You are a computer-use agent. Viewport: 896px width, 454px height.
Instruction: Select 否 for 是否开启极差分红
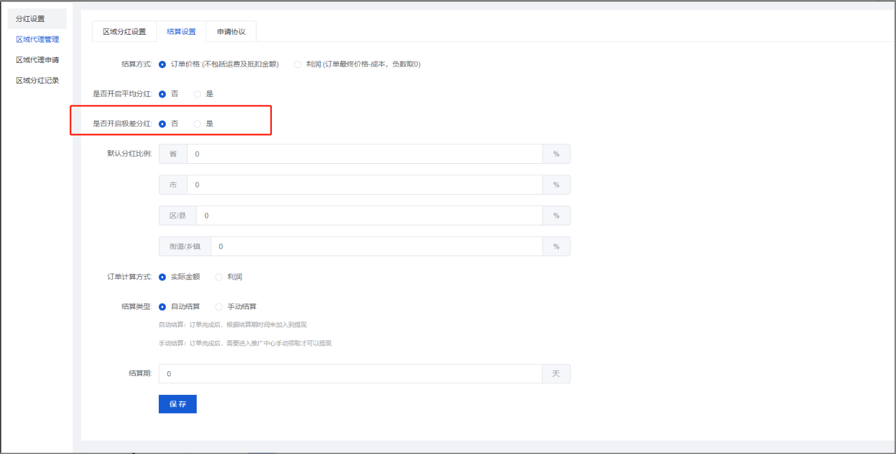[163, 123]
